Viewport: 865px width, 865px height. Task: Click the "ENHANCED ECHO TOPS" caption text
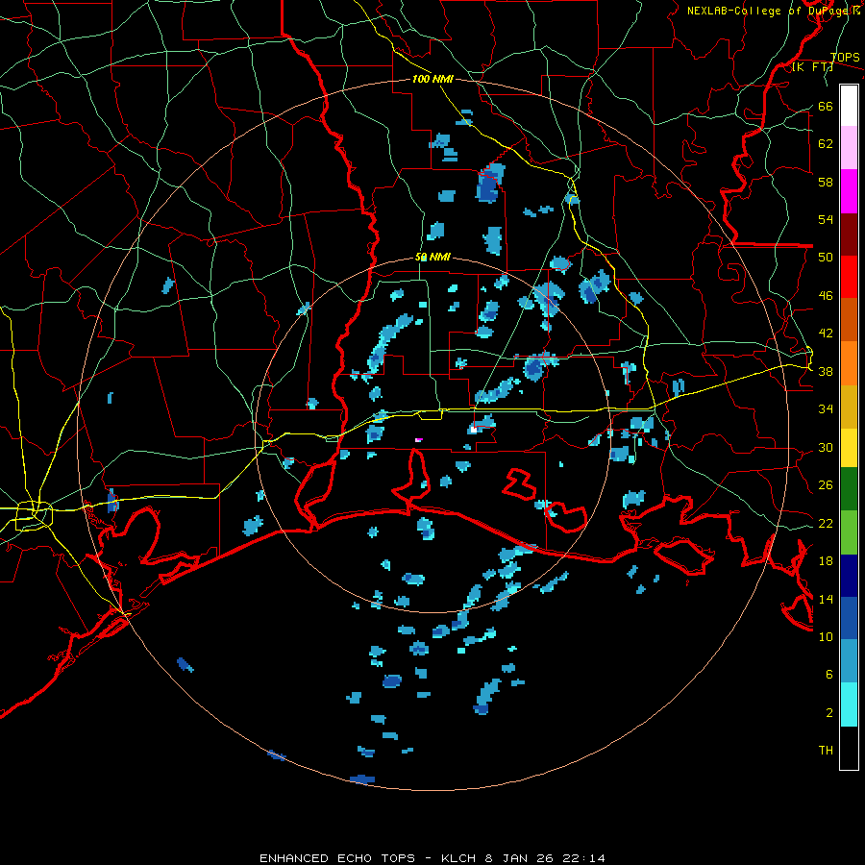click(x=337, y=858)
